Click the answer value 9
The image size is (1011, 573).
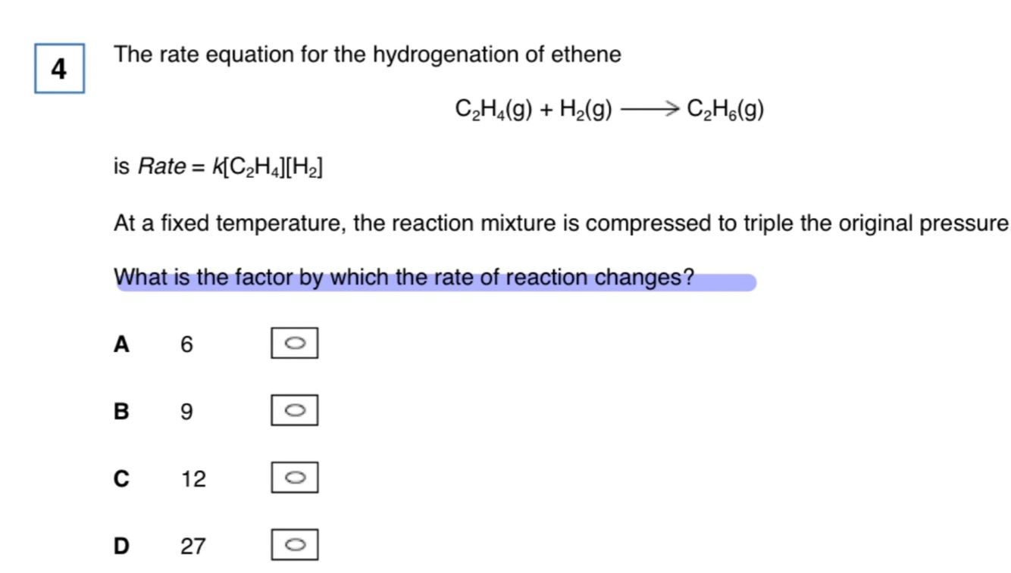pos(187,412)
